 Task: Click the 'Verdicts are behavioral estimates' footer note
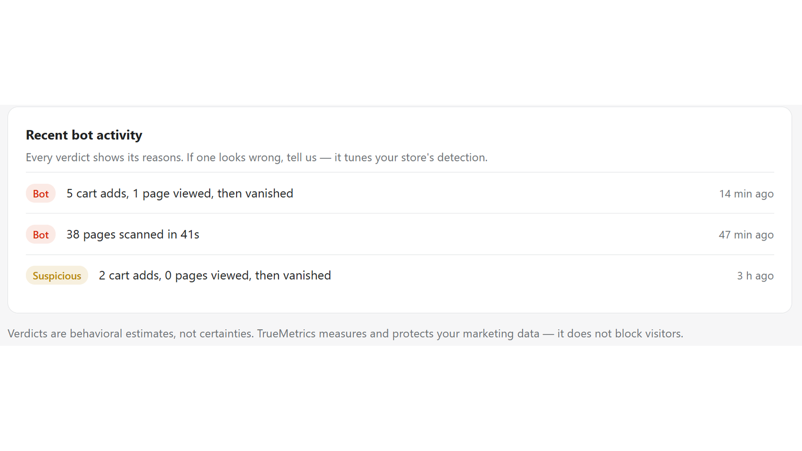[x=345, y=334]
